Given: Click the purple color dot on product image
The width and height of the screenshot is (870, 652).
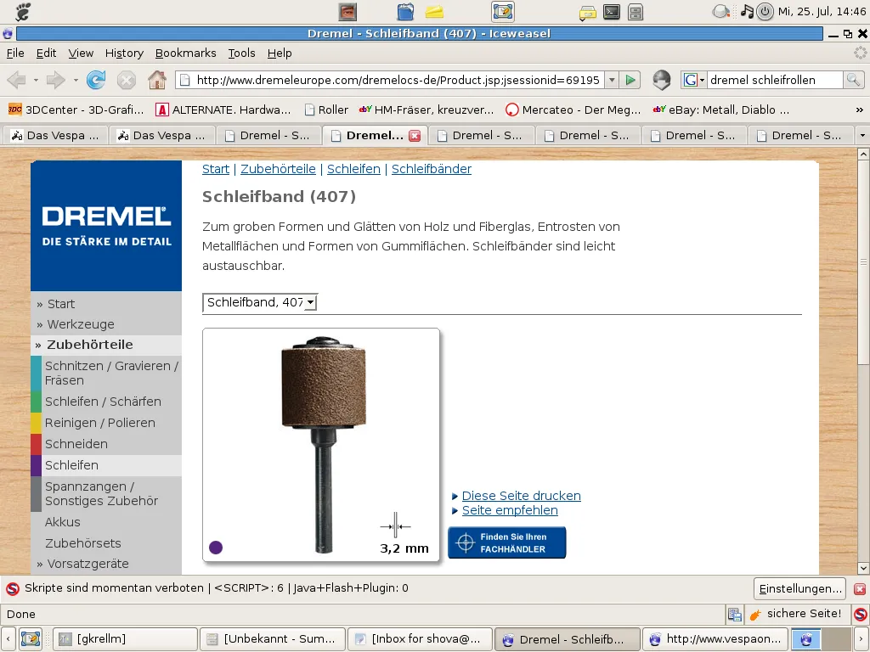Looking at the screenshot, I should coord(216,548).
